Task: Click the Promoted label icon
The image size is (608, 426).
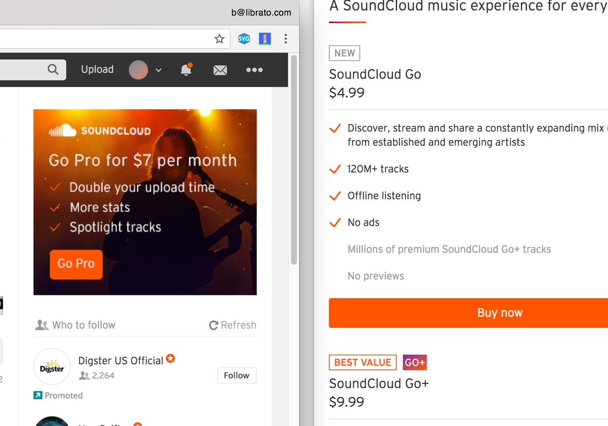Action: tap(37, 395)
